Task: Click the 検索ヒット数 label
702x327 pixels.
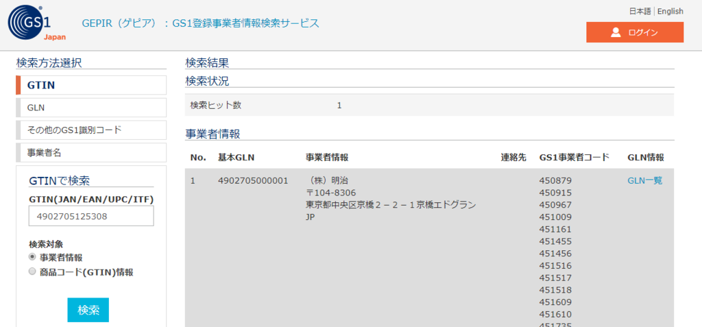Action: tap(216, 106)
